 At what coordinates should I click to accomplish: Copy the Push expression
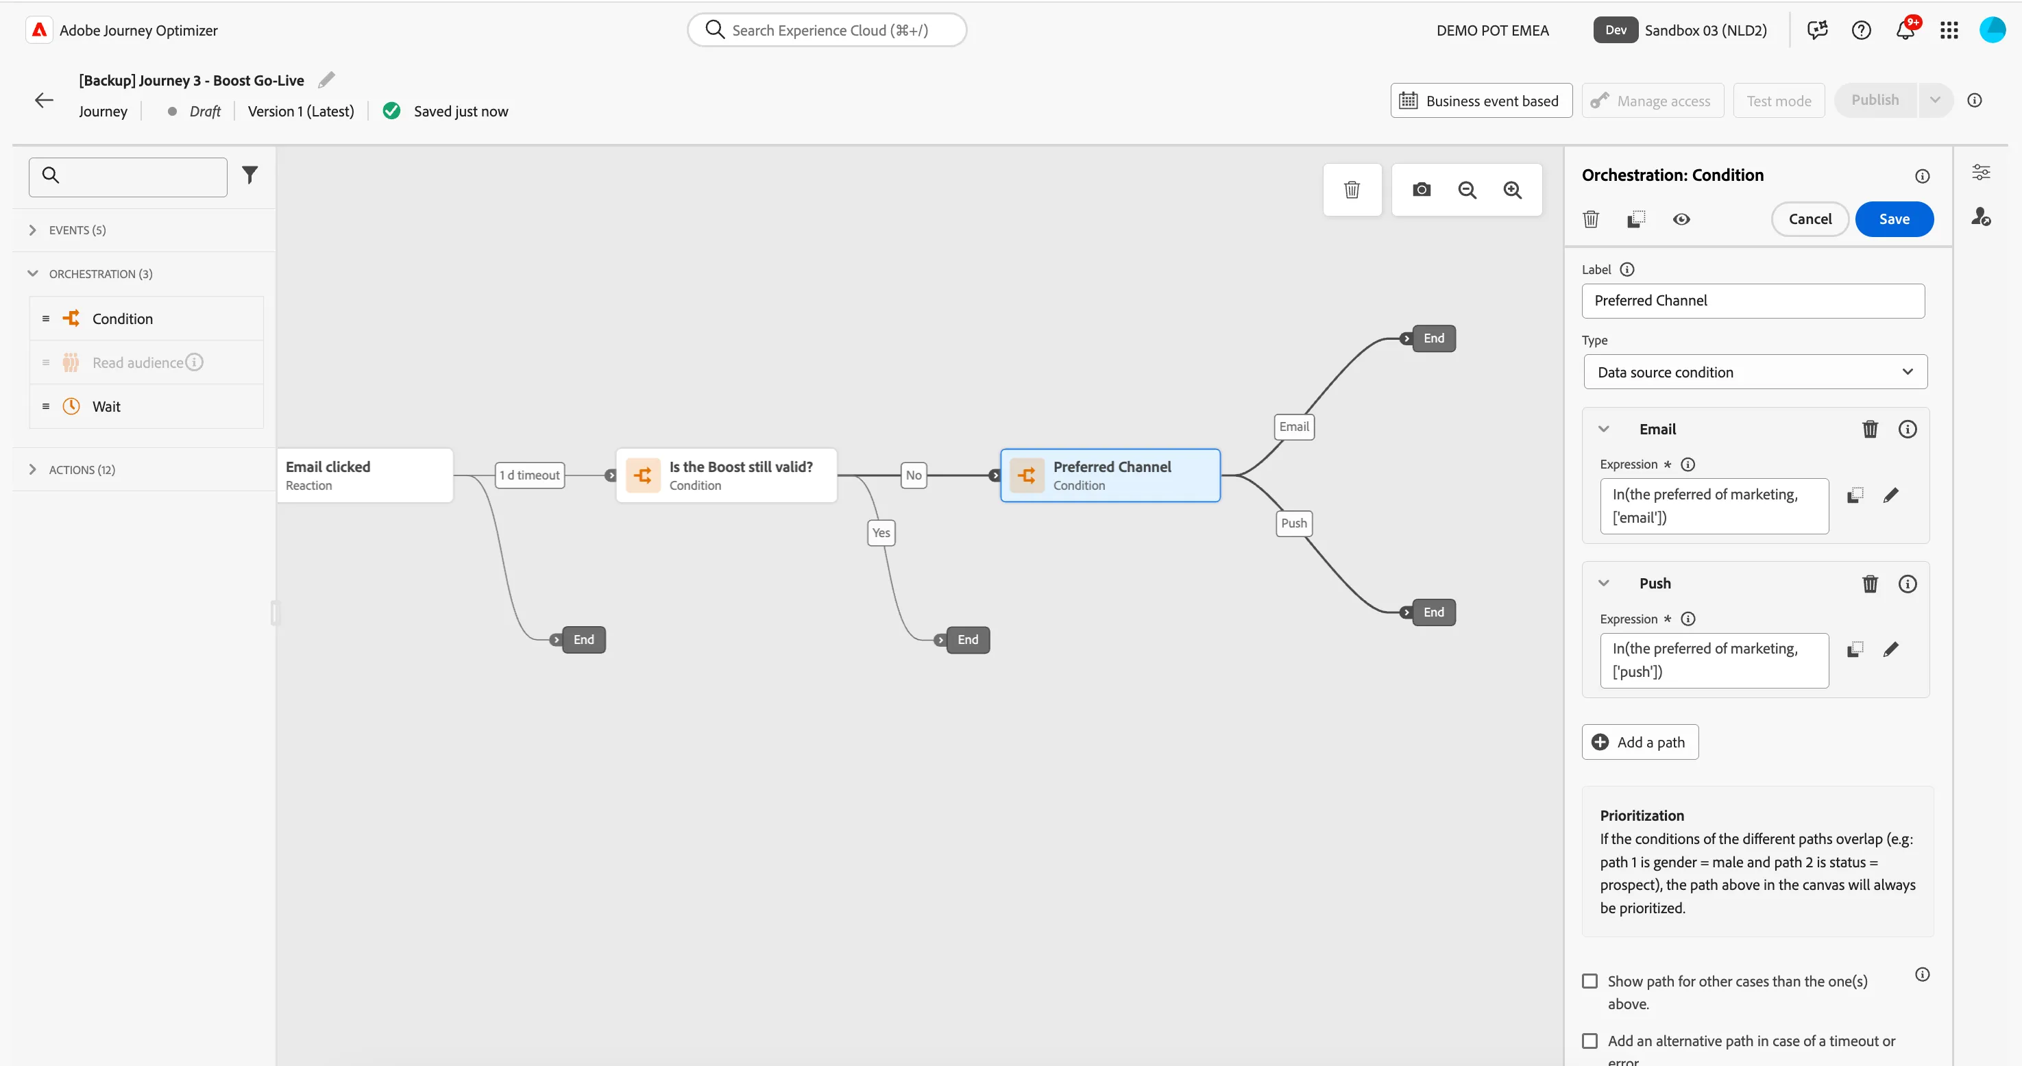tap(1855, 649)
